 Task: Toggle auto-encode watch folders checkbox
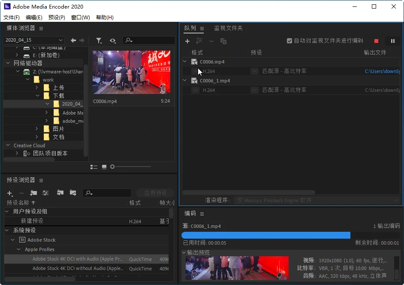(289, 41)
